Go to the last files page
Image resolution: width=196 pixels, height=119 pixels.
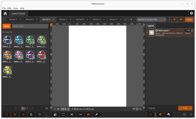pos(32,108)
